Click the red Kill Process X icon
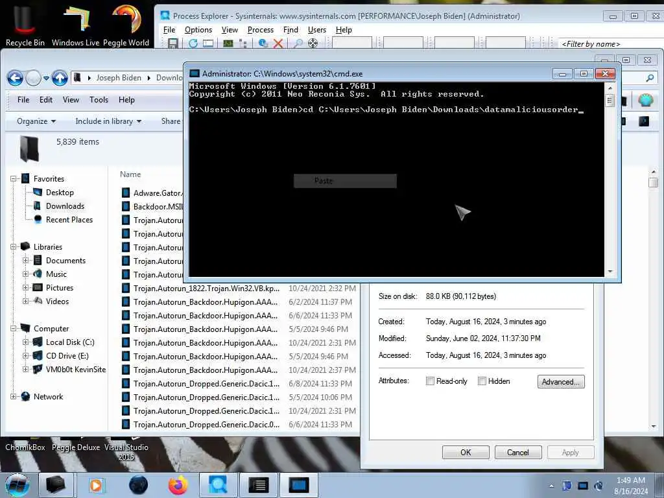The image size is (664, 498). tap(278, 43)
